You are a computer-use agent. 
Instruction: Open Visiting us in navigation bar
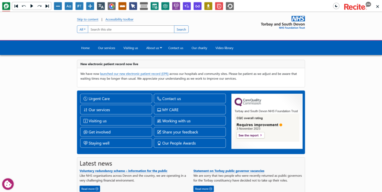click(x=131, y=48)
